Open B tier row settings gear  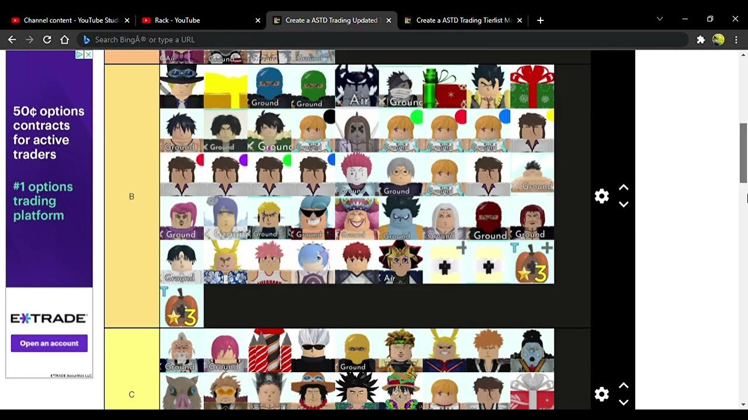click(601, 196)
